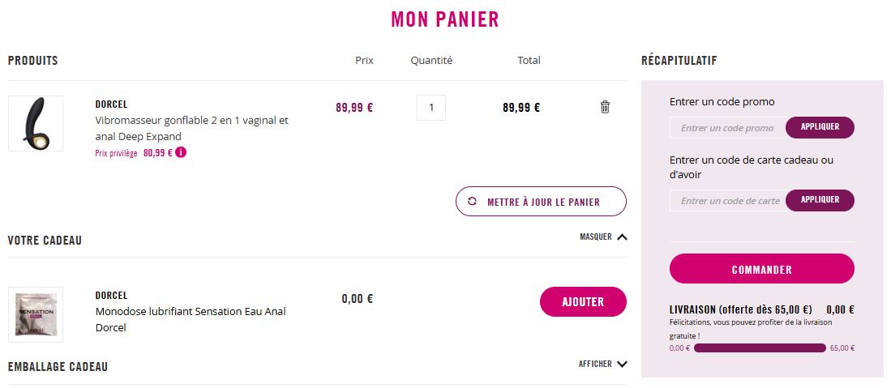Delete the cart item with trash icon
The image size is (891, 388).
point(605,107)
